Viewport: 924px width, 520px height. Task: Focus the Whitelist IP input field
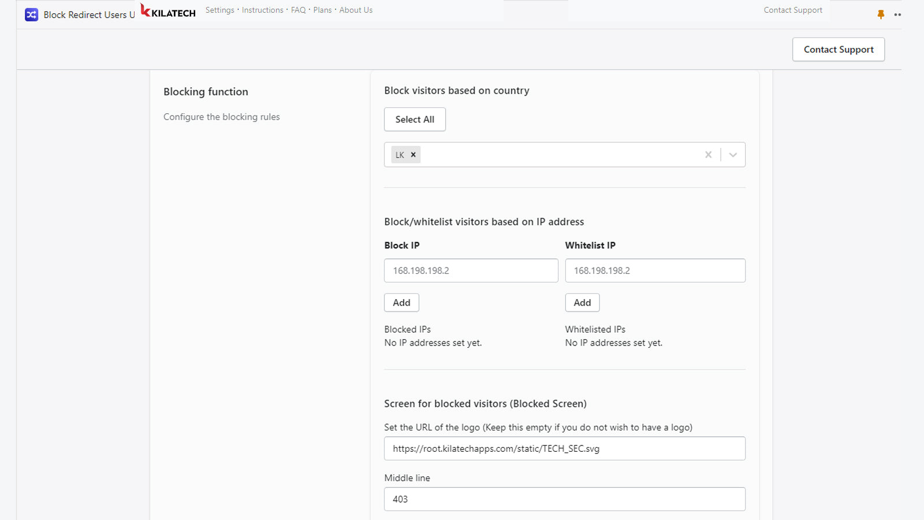655,270
